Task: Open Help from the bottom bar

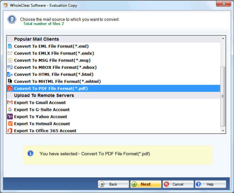Action: tap(210, 184)
